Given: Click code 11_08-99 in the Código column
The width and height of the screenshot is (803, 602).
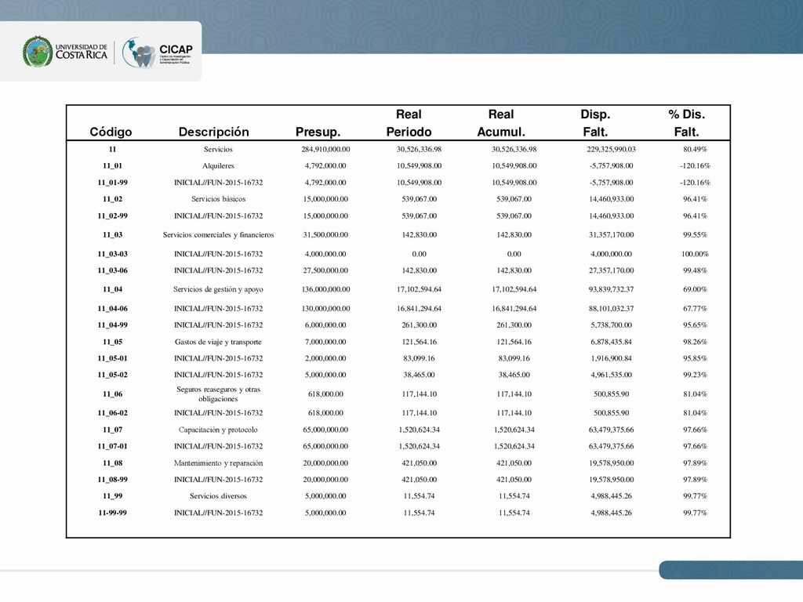Looking at the screenshot, I should coord(113,480).
